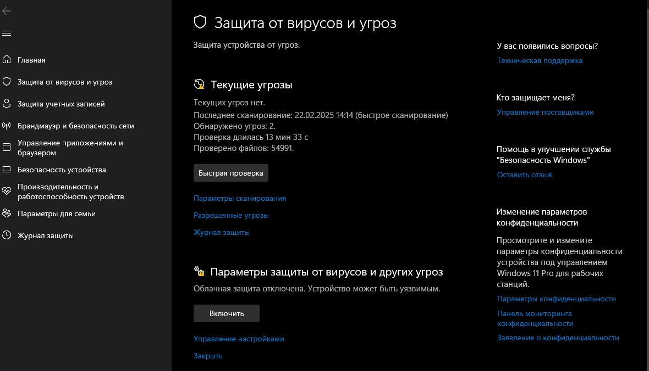Click the back arrow icon
649x371 pixels.
coord(7,11)
